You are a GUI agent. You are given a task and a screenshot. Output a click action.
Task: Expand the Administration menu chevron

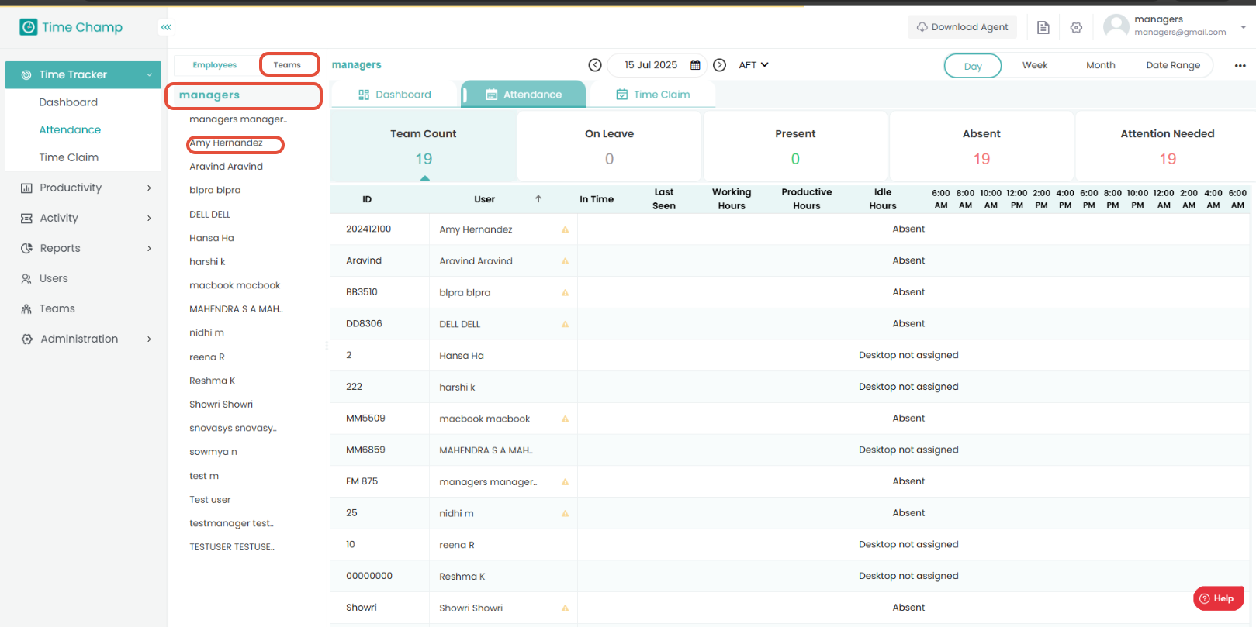(x=149, y=339)
